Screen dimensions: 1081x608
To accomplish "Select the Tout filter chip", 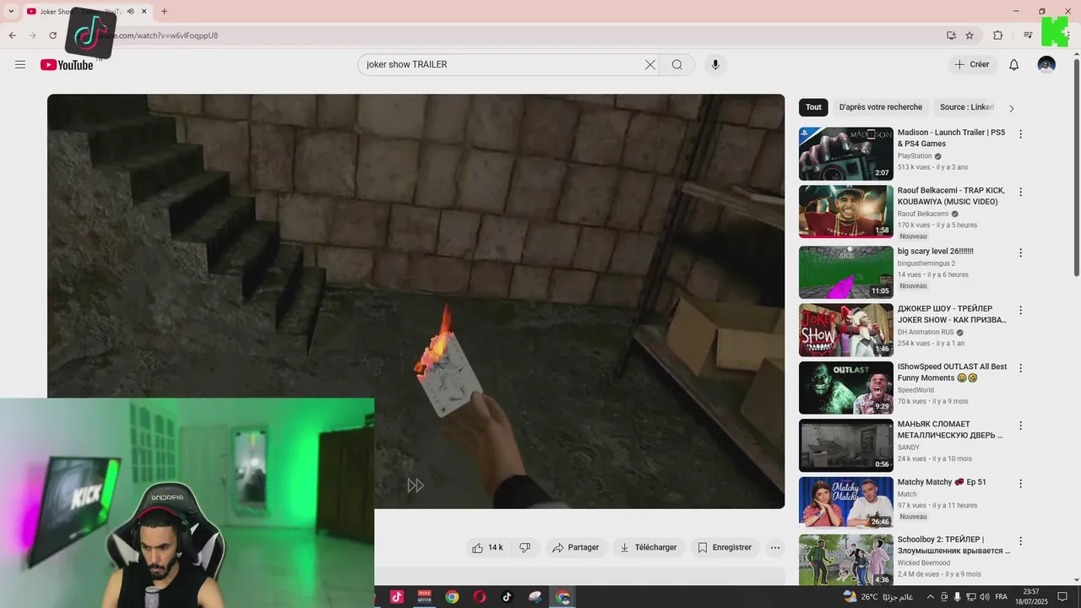I will (813, 107).
